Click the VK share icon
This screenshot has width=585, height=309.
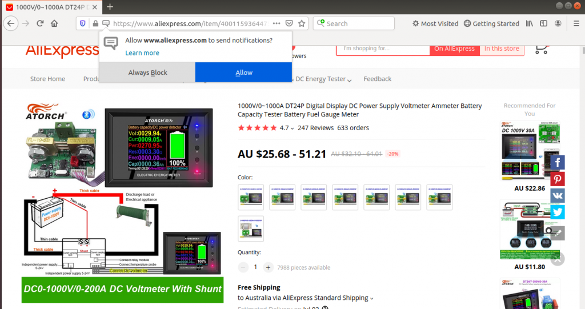[558, 195]
